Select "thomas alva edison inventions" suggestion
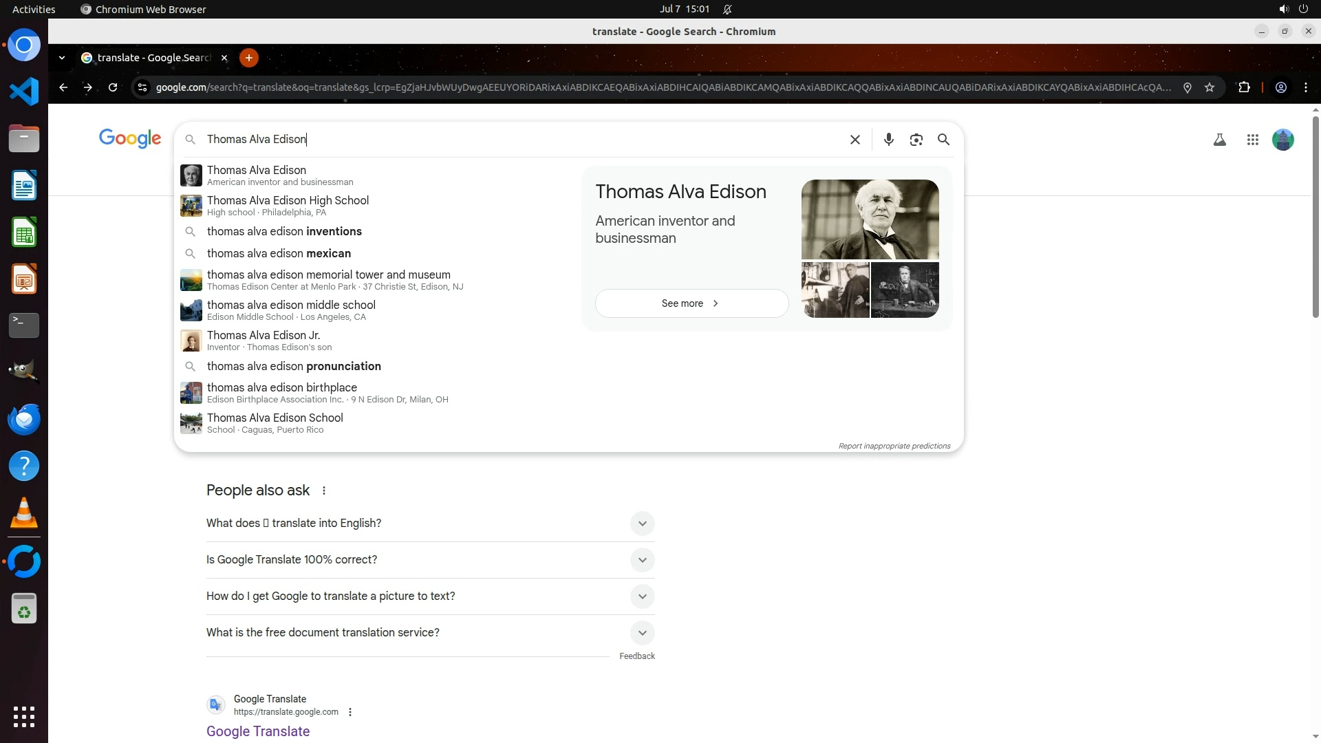This screenshot has width=1321, height=743. coord(284,232)
